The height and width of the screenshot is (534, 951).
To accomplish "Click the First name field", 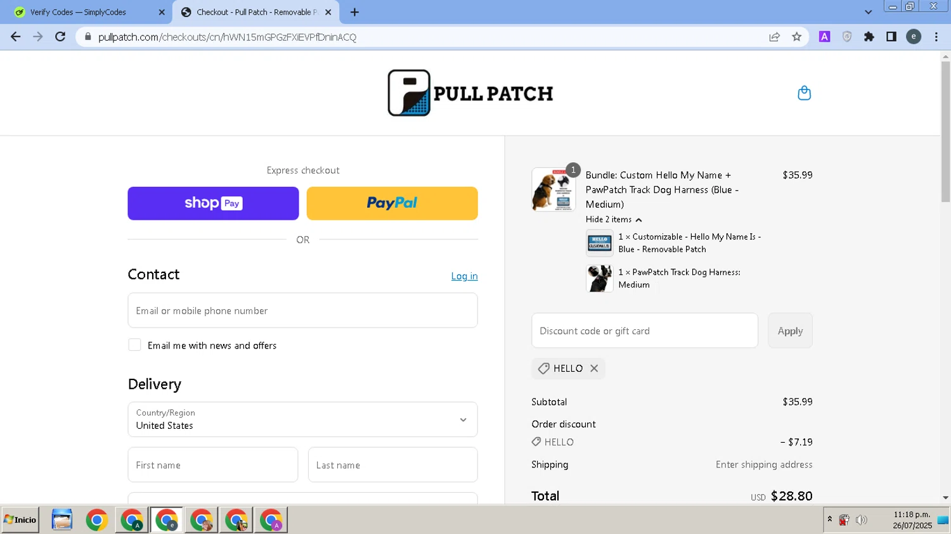I will tap(213, 465).
